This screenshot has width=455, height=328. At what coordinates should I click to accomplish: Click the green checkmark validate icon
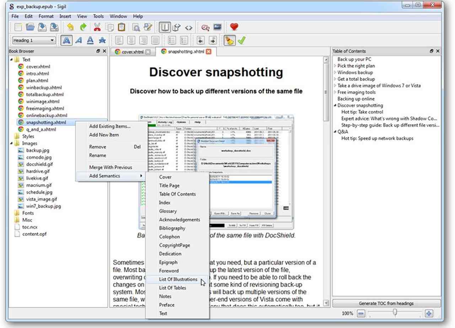pyautogui.click(x=242, y=40)
